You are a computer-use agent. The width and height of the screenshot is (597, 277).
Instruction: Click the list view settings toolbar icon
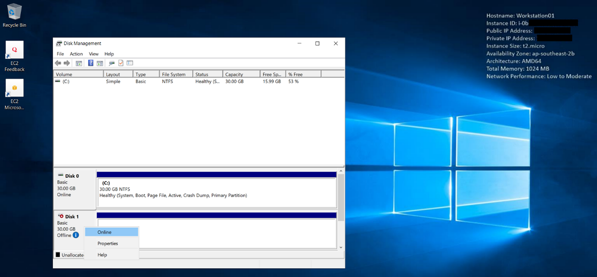click(x=130, y=63)
